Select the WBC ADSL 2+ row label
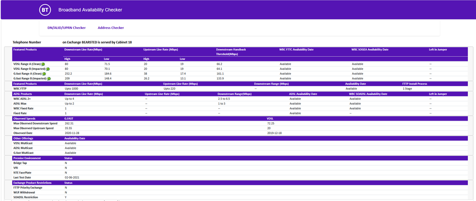 [23, 98]
